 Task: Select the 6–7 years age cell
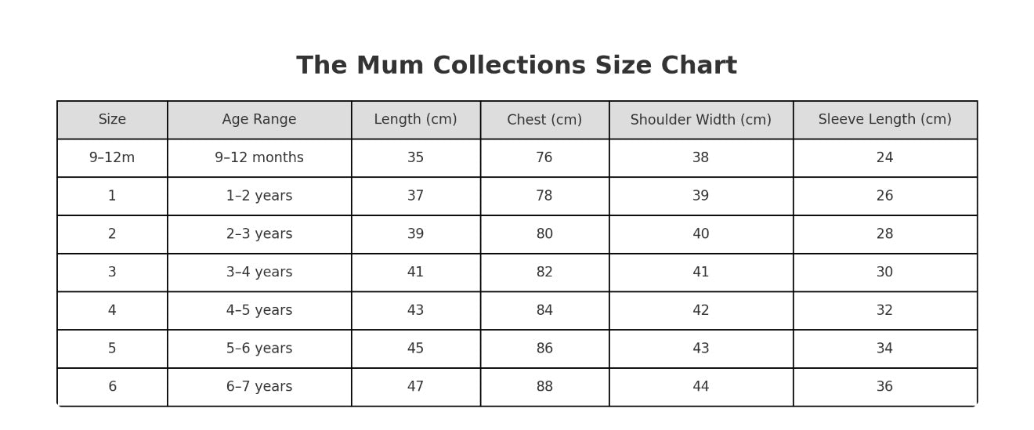pos(259,387)
